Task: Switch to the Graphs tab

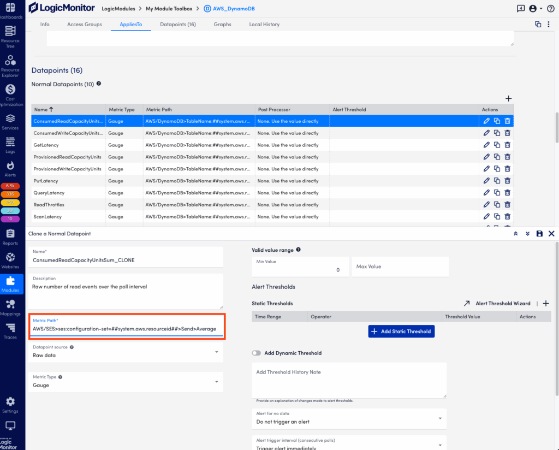Action: 223,24
